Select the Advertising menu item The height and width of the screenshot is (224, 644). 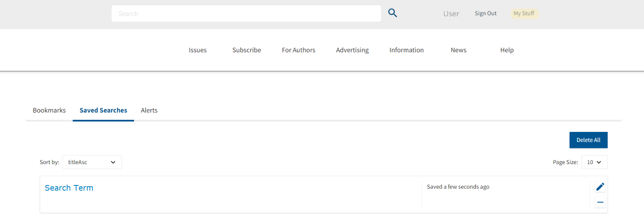click(352, 50)
